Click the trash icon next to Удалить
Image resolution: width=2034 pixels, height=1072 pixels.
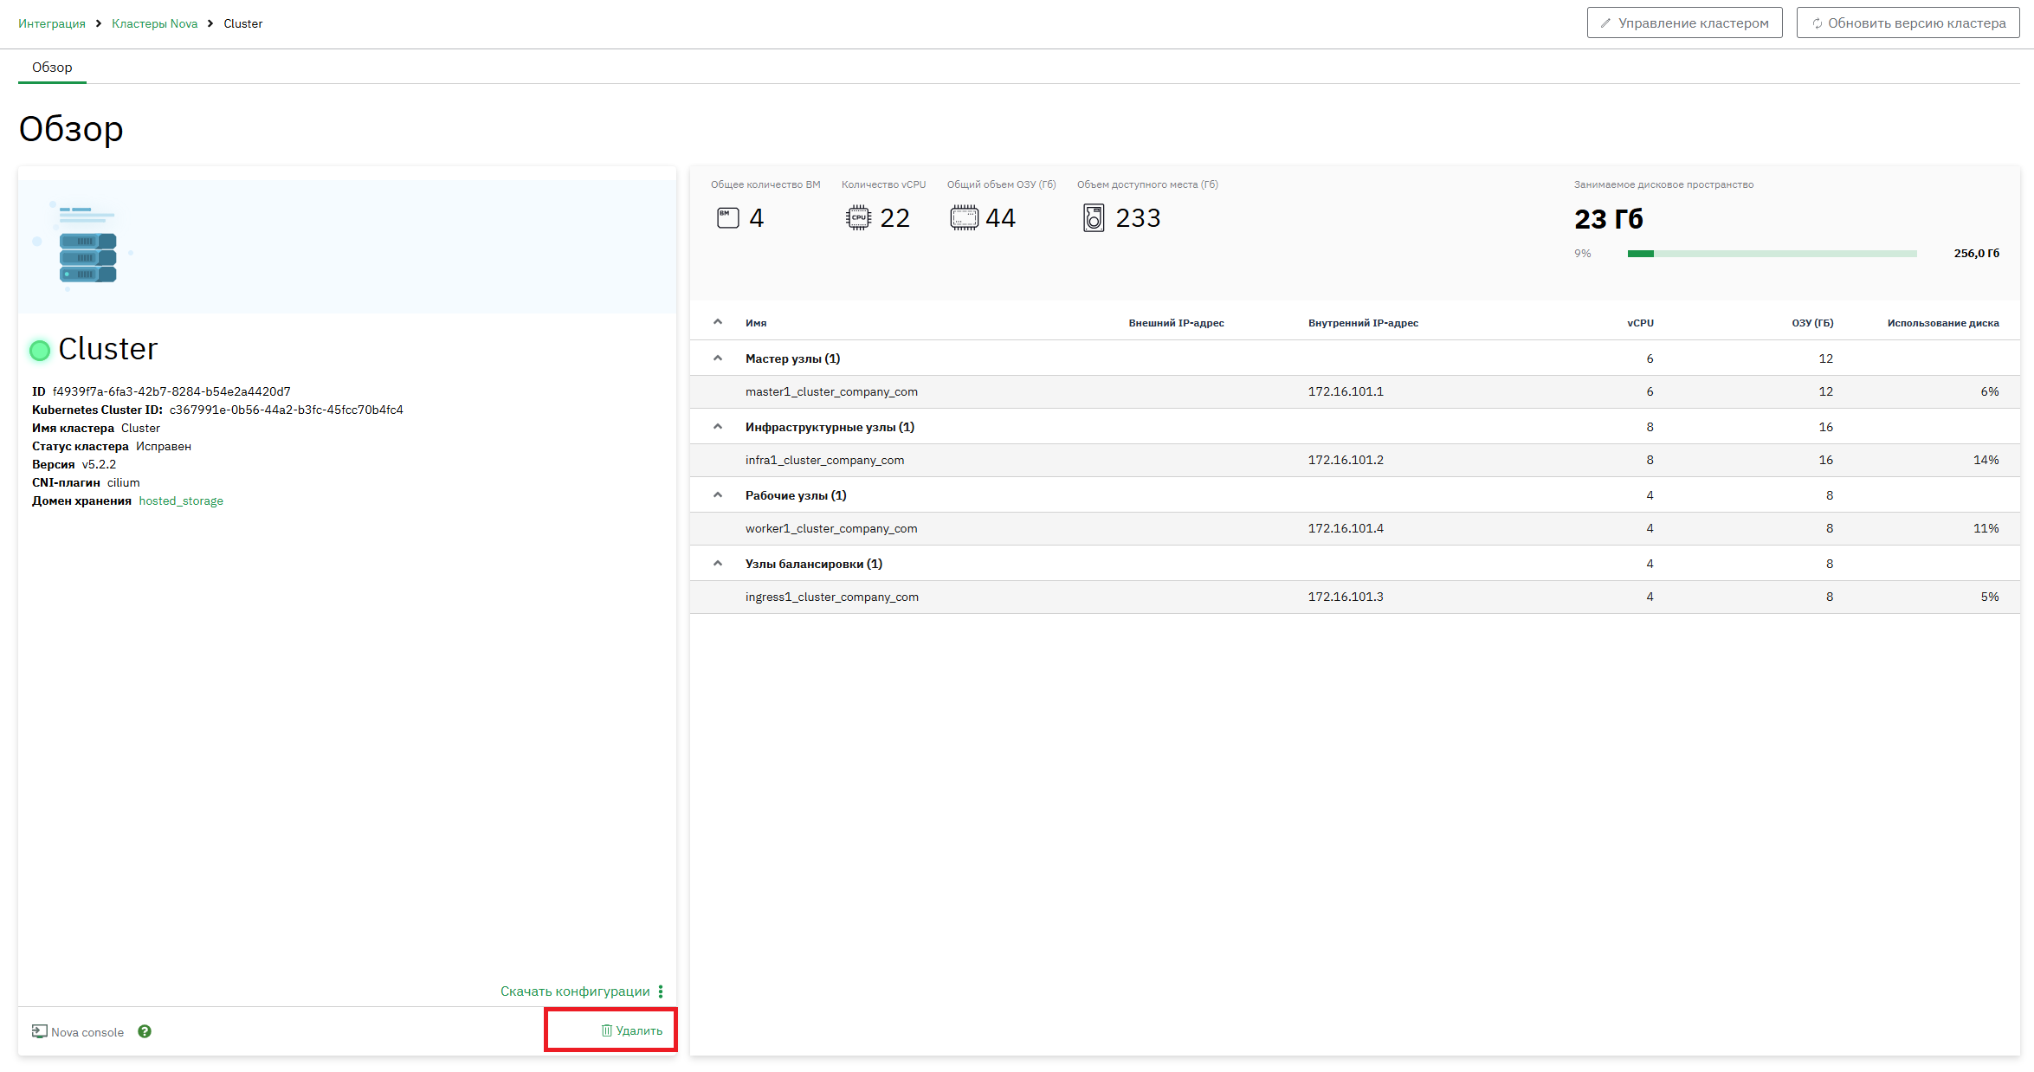[x=607, y=1030]
